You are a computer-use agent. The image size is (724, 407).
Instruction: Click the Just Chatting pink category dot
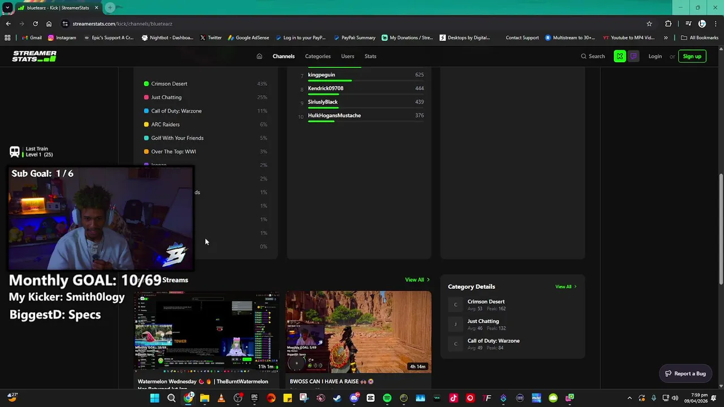point(146,97)
